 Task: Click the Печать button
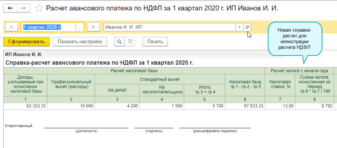(155, 42)
